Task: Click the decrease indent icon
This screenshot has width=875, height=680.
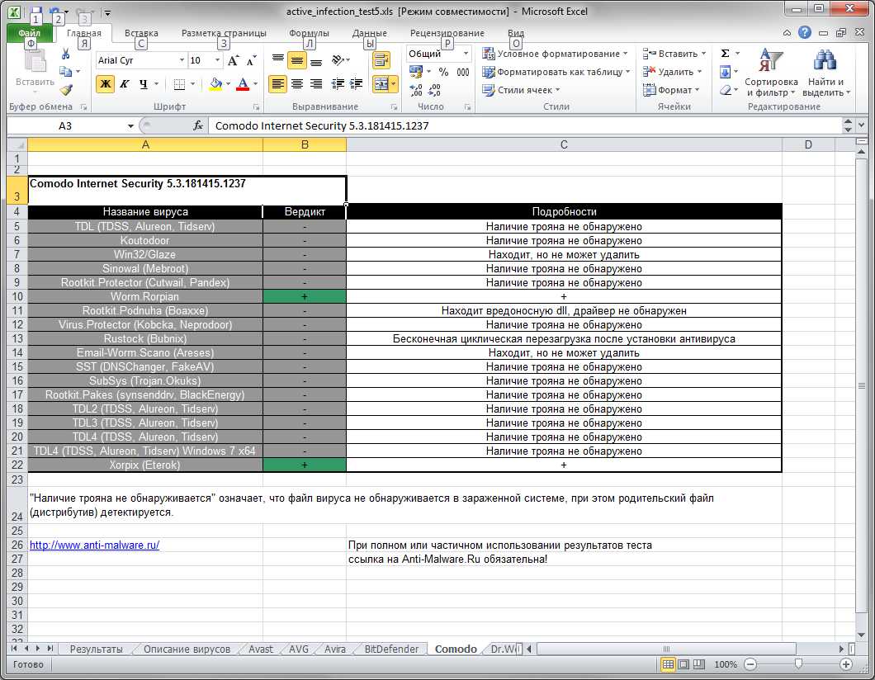Action: tap(337, 84)
